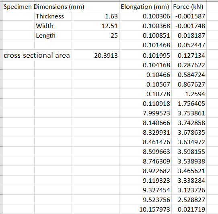Select elongation cell 0.101468
The width and height of the screenshot is (218, 214).
(146, 45)
